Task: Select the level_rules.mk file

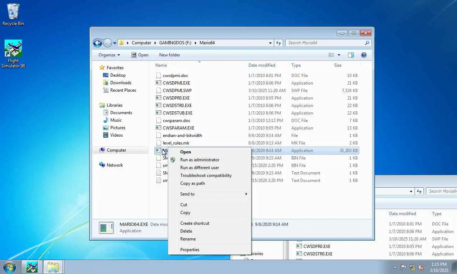Action: pos(176,143)
